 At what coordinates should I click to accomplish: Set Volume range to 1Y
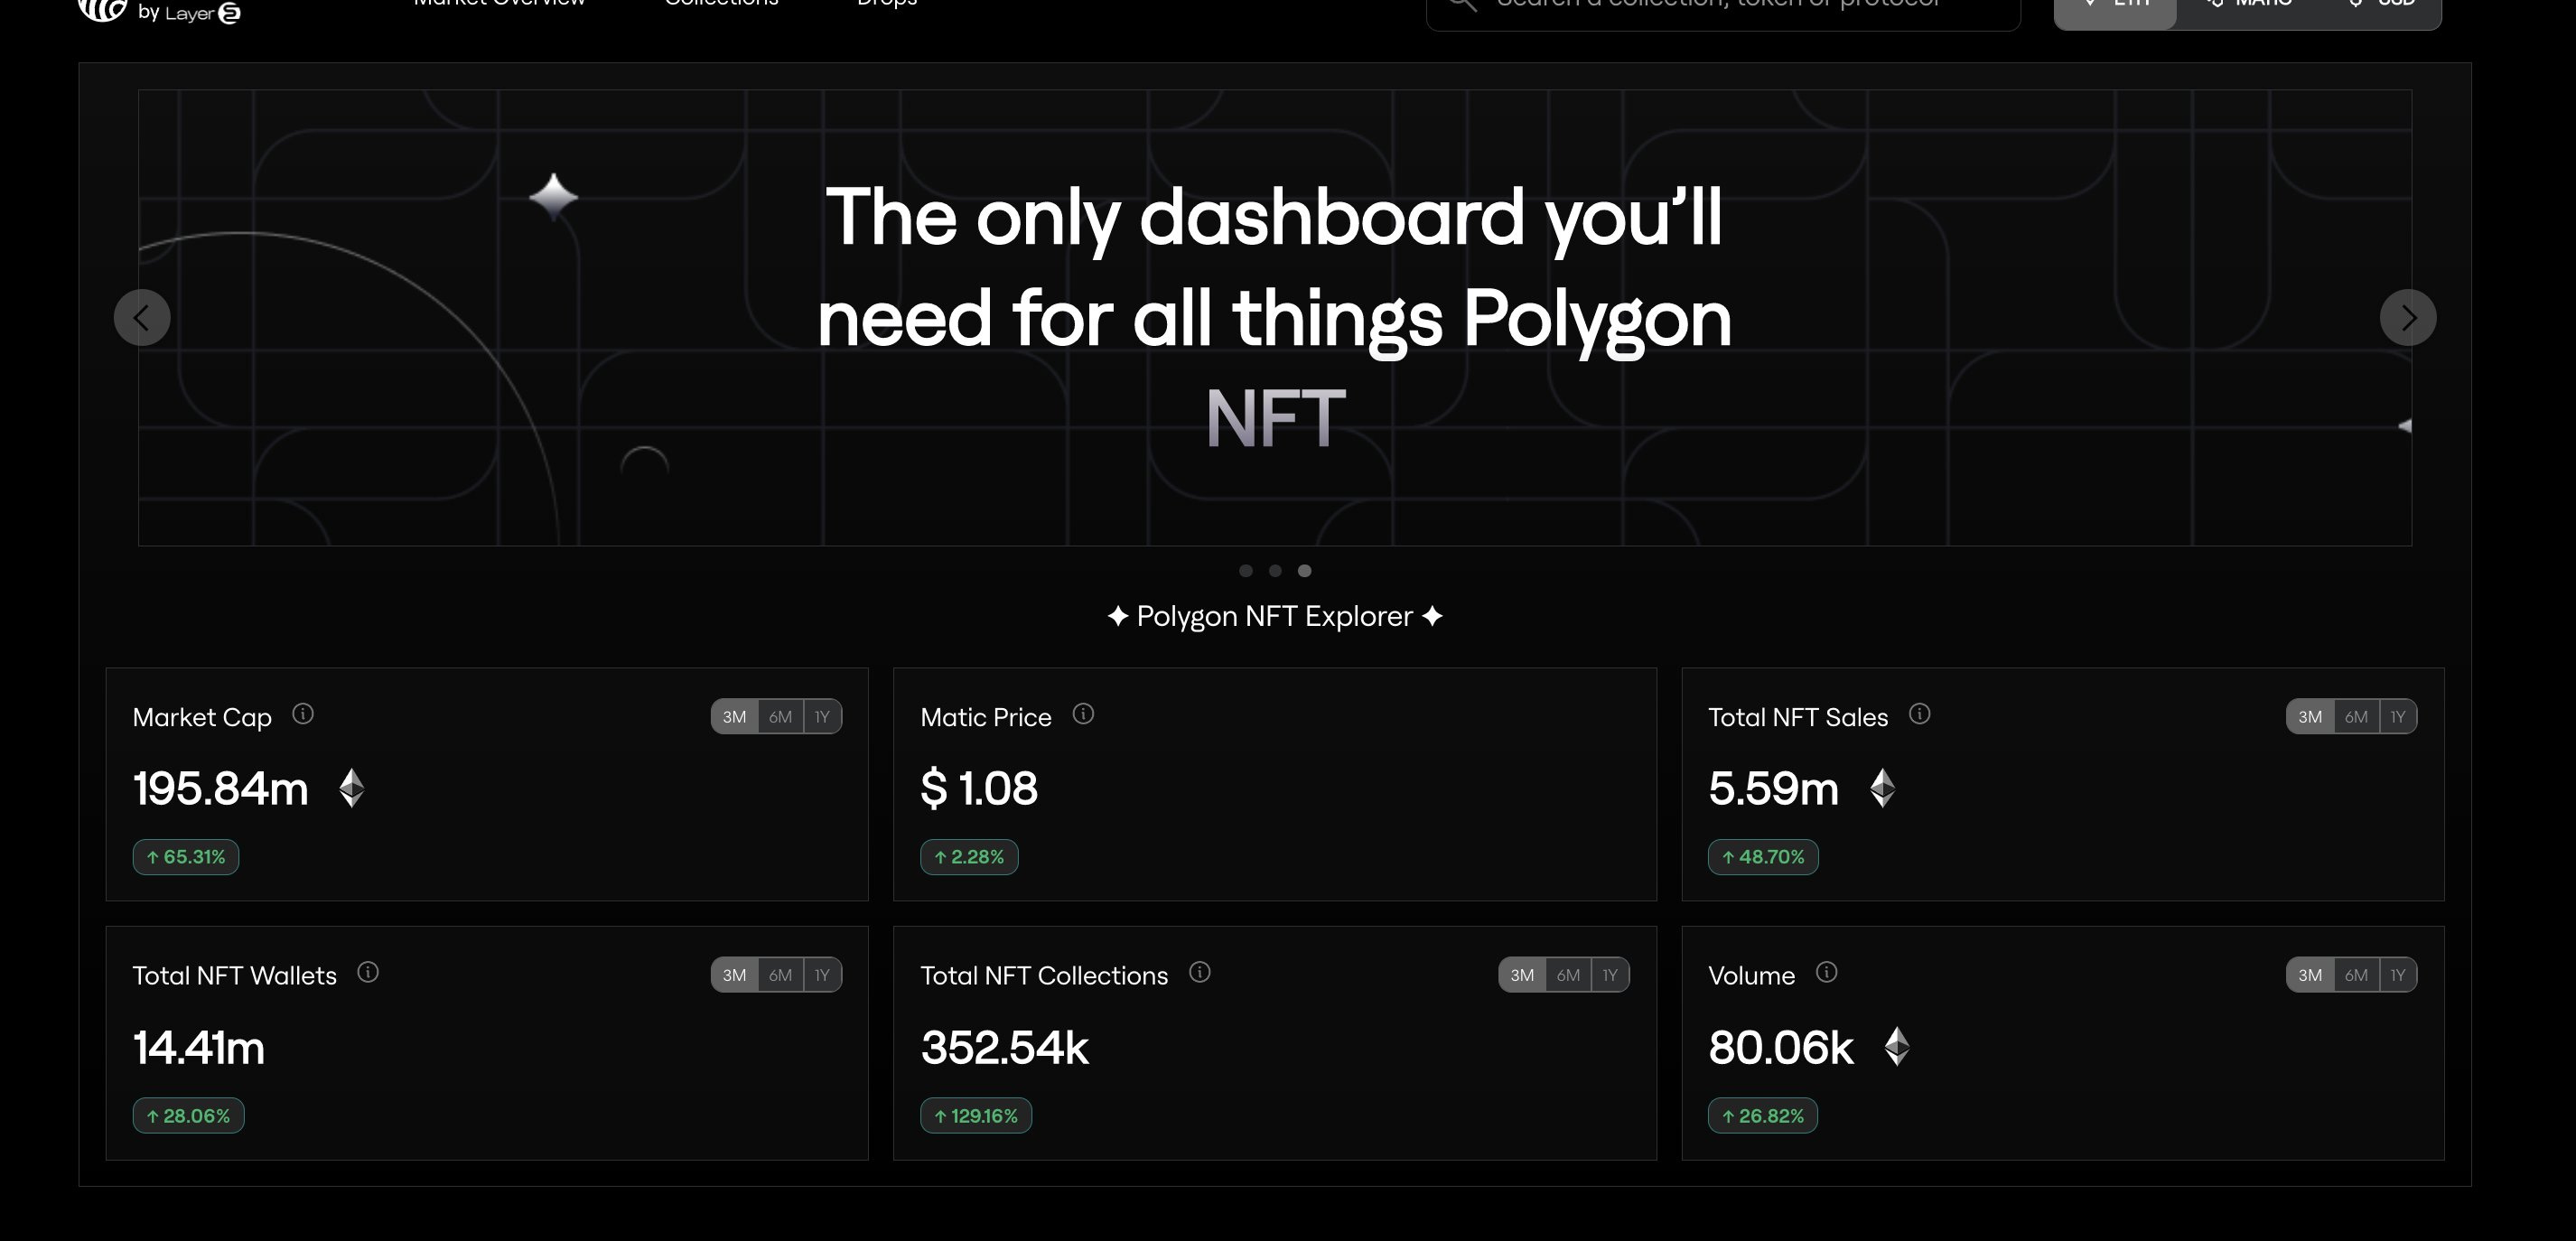2398,975
